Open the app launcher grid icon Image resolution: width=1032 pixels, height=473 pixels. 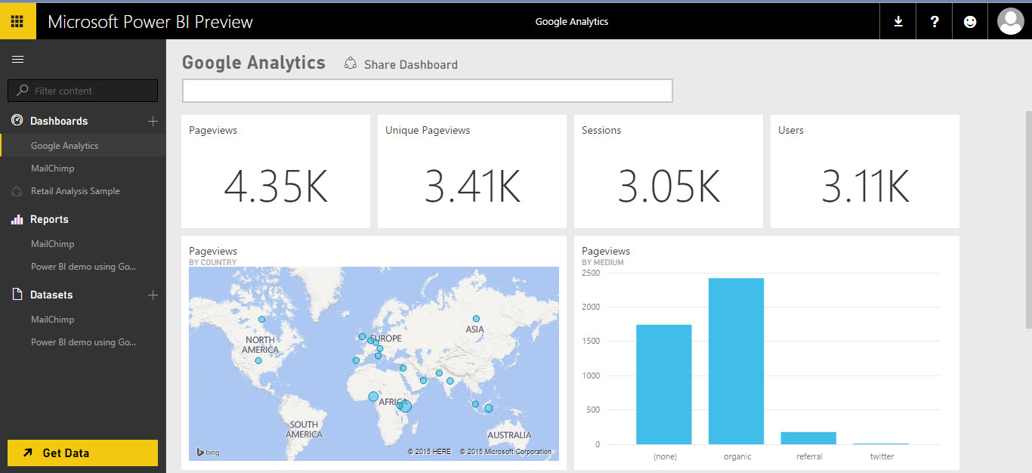coord(17,20)
